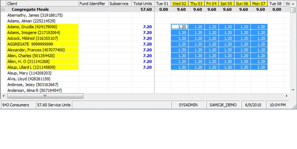297x149 pixels.
Task: Click the 10:04 PM time in status bar
Action: click(x=278, y=105)
